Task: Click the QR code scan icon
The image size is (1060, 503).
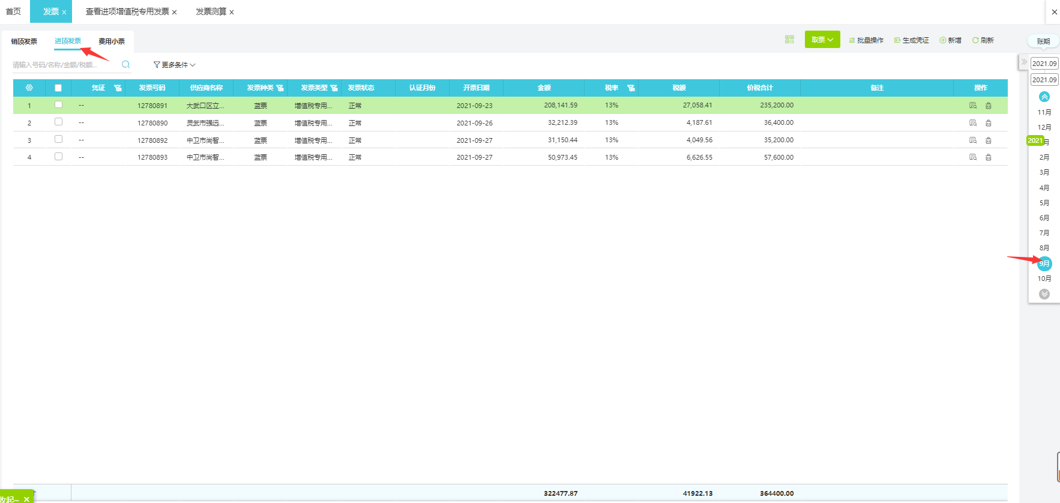Action: click(789, 40)
